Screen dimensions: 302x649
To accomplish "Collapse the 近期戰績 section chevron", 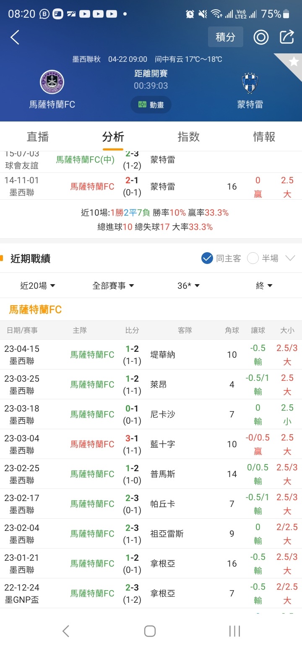I will click(x=290, y=258).
